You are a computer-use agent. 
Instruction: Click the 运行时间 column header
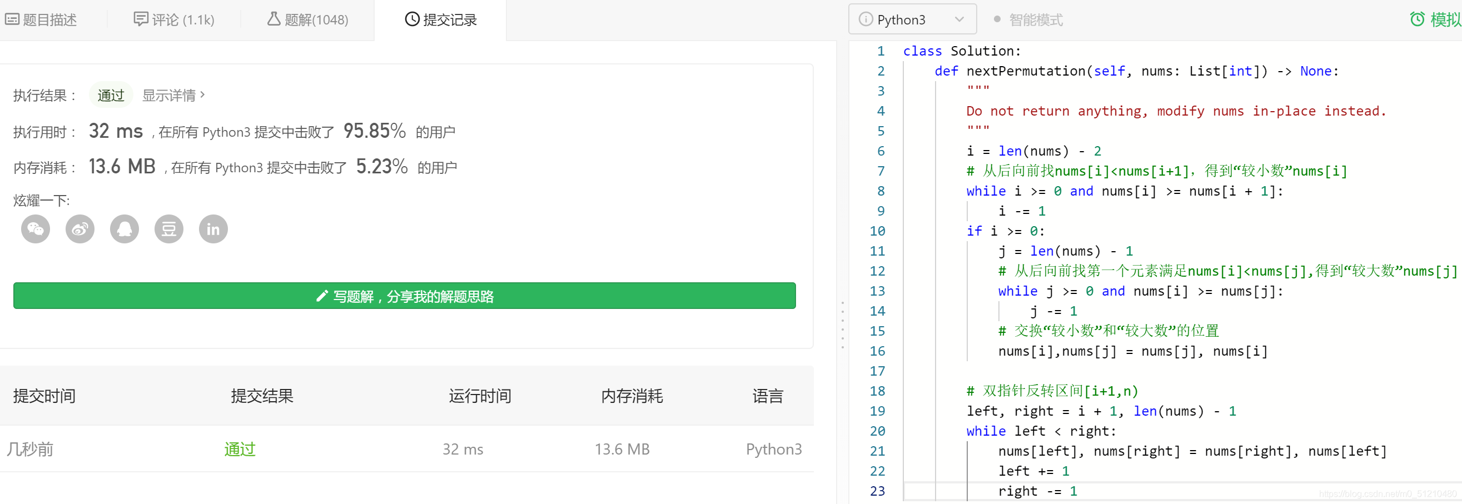point(480,396)
